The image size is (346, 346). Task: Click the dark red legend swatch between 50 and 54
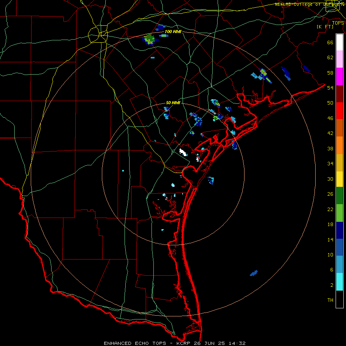(x=339, y=94)
